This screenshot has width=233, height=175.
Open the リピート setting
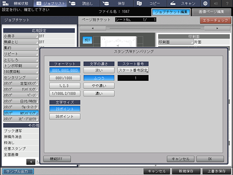21,54
